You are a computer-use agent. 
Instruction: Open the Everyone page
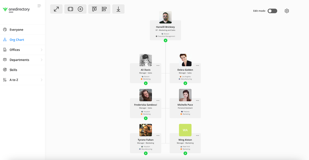coord(16,30)
